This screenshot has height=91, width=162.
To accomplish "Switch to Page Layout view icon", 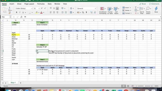I will click(x=128, y=86).
